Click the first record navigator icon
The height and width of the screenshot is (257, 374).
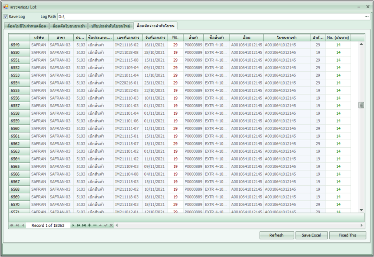click(x=11, y=225)
